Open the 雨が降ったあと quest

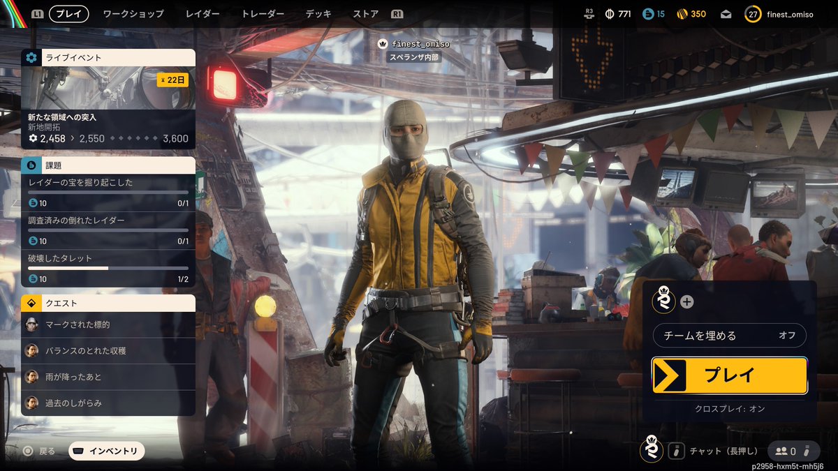pos(108,377)
